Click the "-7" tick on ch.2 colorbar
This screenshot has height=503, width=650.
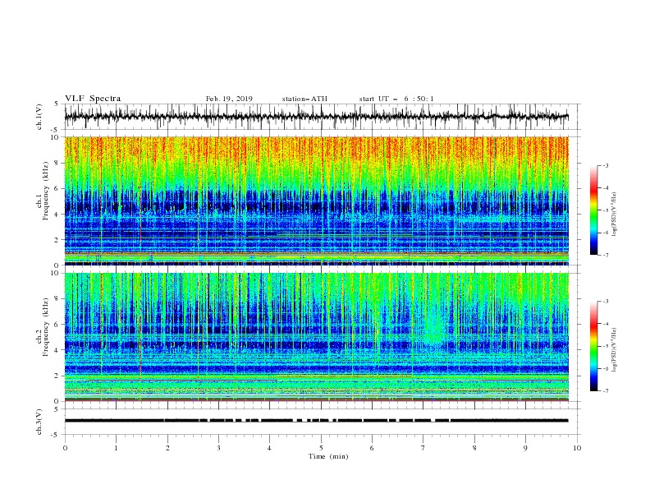pyautogui.click(x=605, y=391)
